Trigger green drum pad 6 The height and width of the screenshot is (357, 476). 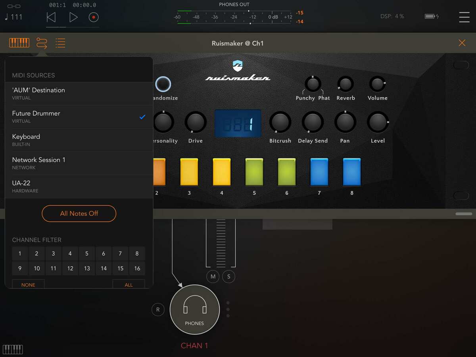pos(287,172)
